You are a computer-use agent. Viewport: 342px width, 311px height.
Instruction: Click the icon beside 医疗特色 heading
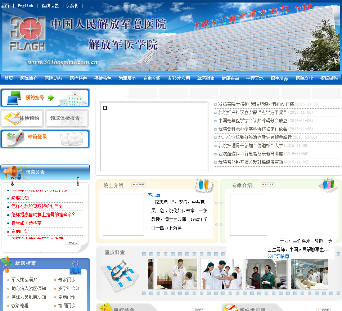[105, 307]
